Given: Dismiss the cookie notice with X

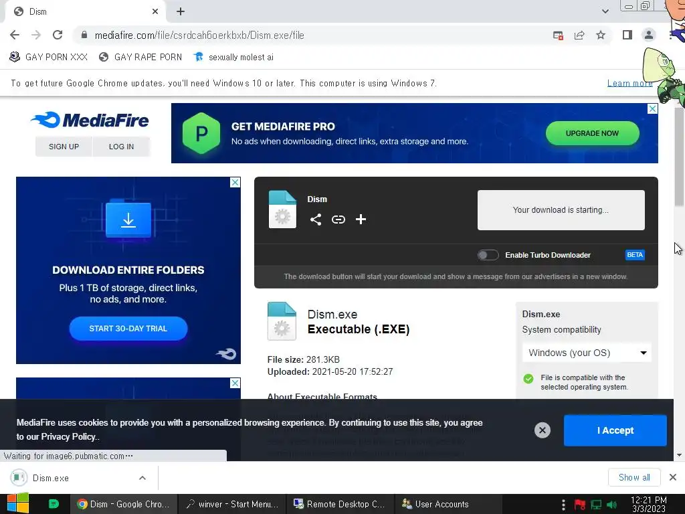Looking at the screenshot, I should pos(542,430).
